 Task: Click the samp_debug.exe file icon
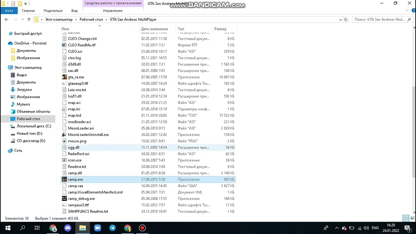point(64,199)
